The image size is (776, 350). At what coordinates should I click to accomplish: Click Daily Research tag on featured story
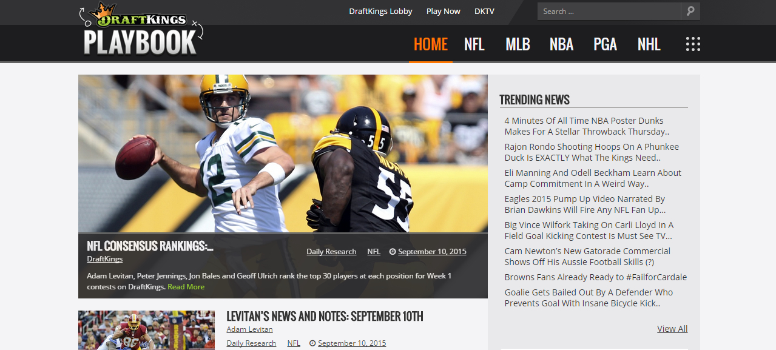[x=331, y=252]
